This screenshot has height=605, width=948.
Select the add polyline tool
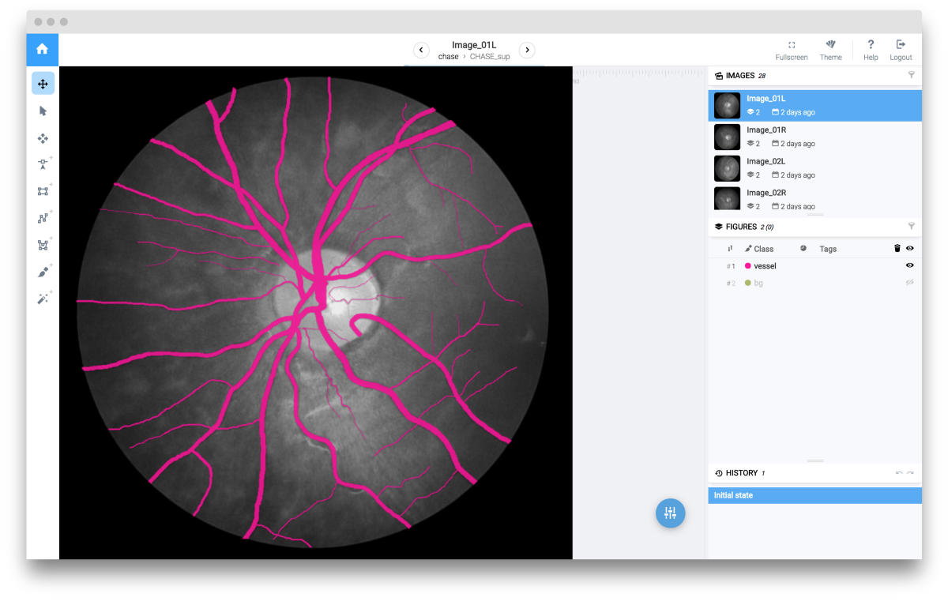(x=43, y=218)
